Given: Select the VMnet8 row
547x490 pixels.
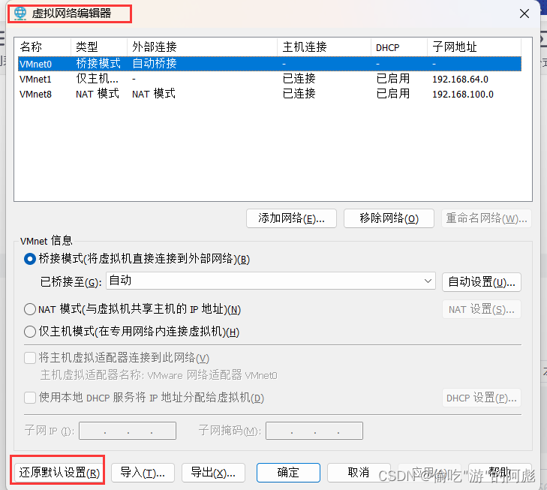Looking at the screenshot, I should point(269,94).
